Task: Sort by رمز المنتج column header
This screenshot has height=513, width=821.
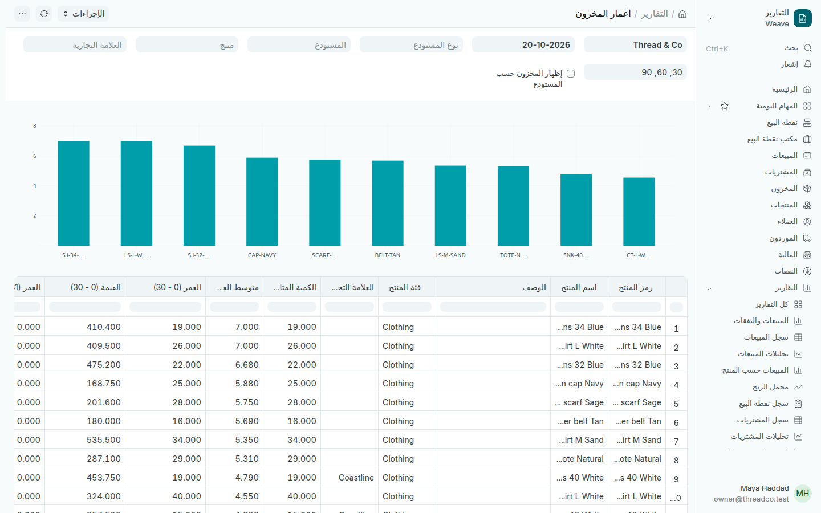Action: coord(637,287)
